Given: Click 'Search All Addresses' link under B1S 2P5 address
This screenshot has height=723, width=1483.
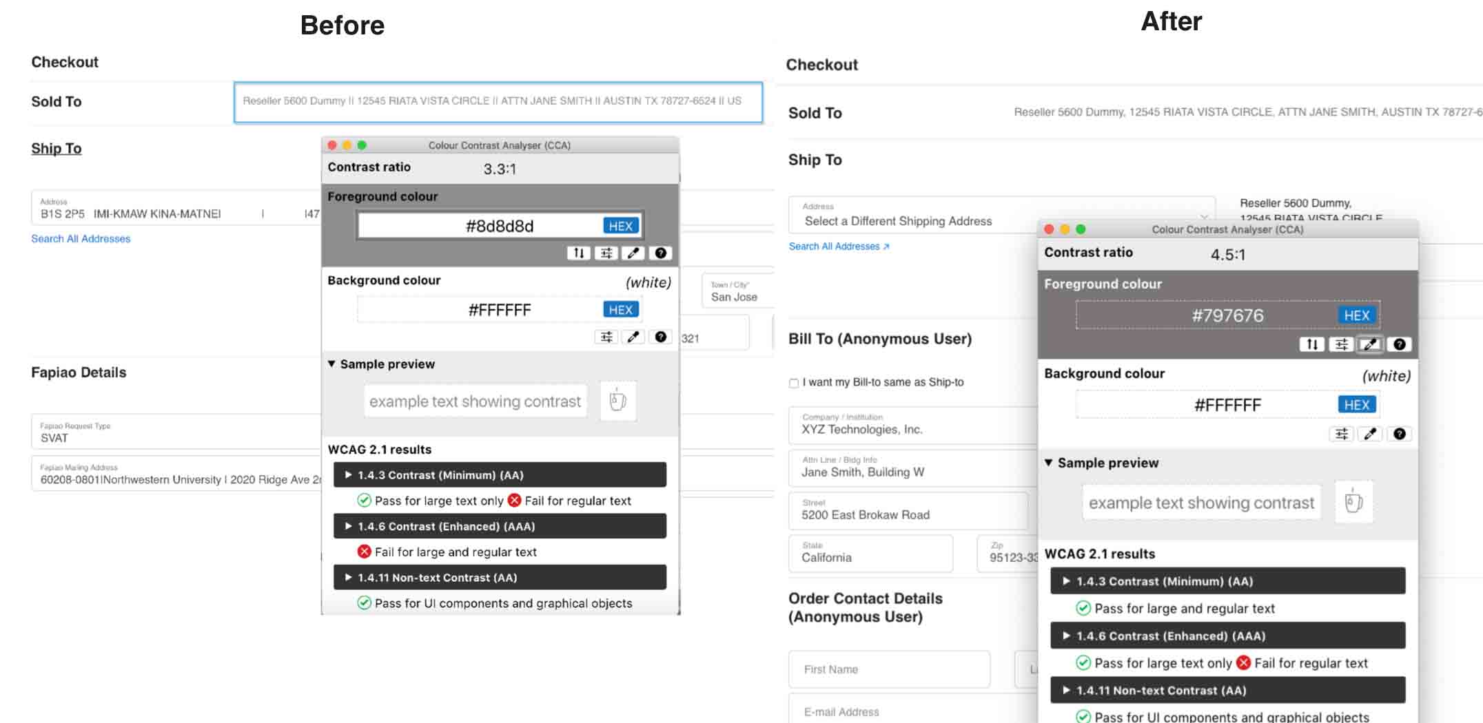Looking at the screenshot, I should (x=81, y=239).
